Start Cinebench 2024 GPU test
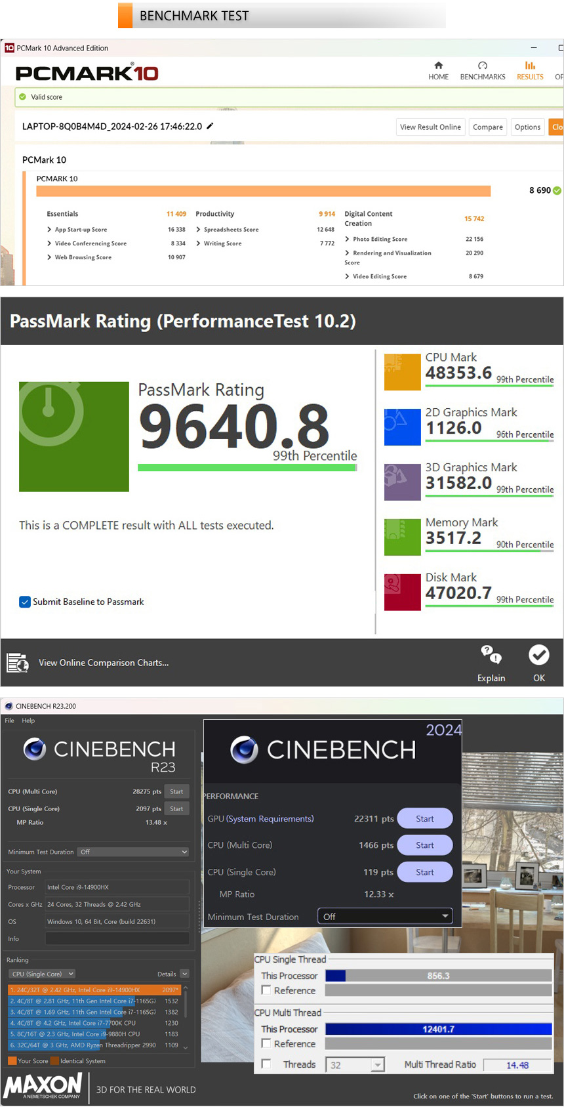 [x=425, y=818]
